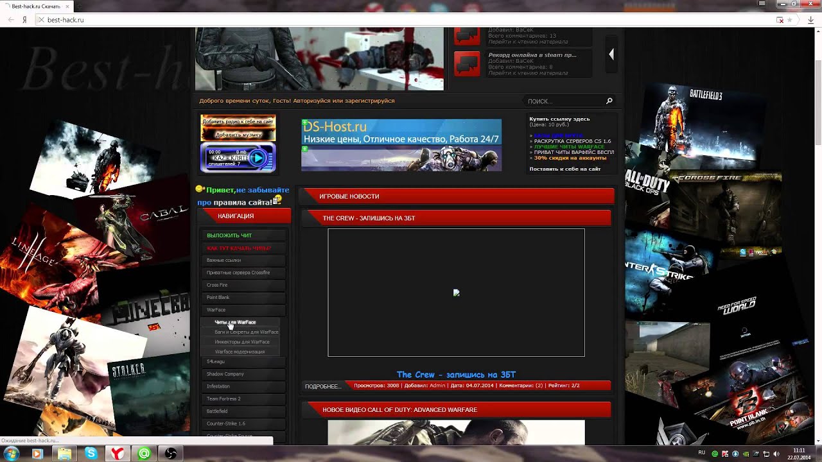The height and width of the screenshot is (462, 822).
Task: Click 'Admin' author link in news footer
Action: [437, 386]
